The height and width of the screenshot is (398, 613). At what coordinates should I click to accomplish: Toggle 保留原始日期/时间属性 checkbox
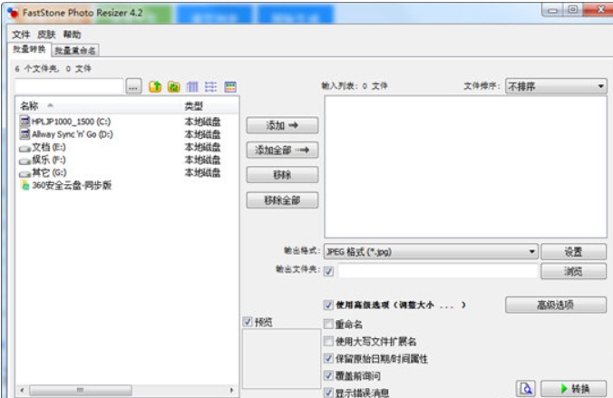pos(328,358)
